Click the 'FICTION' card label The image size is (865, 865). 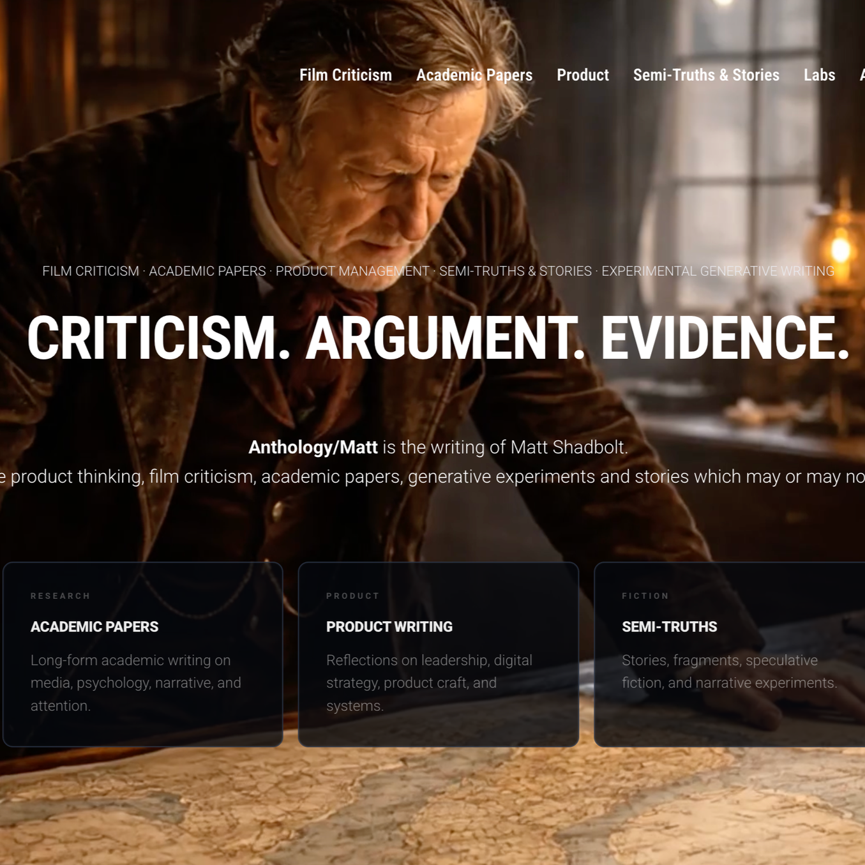click(x=645, y=596)
